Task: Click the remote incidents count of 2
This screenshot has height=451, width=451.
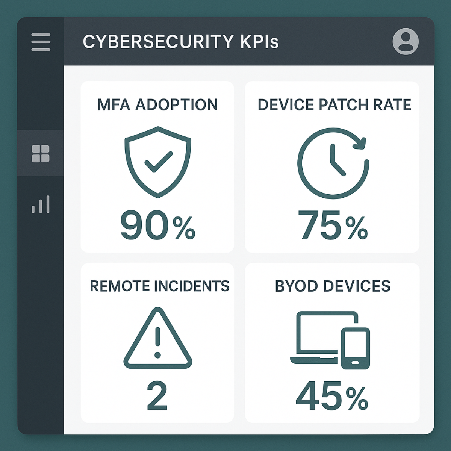Action: click(157, 395)
